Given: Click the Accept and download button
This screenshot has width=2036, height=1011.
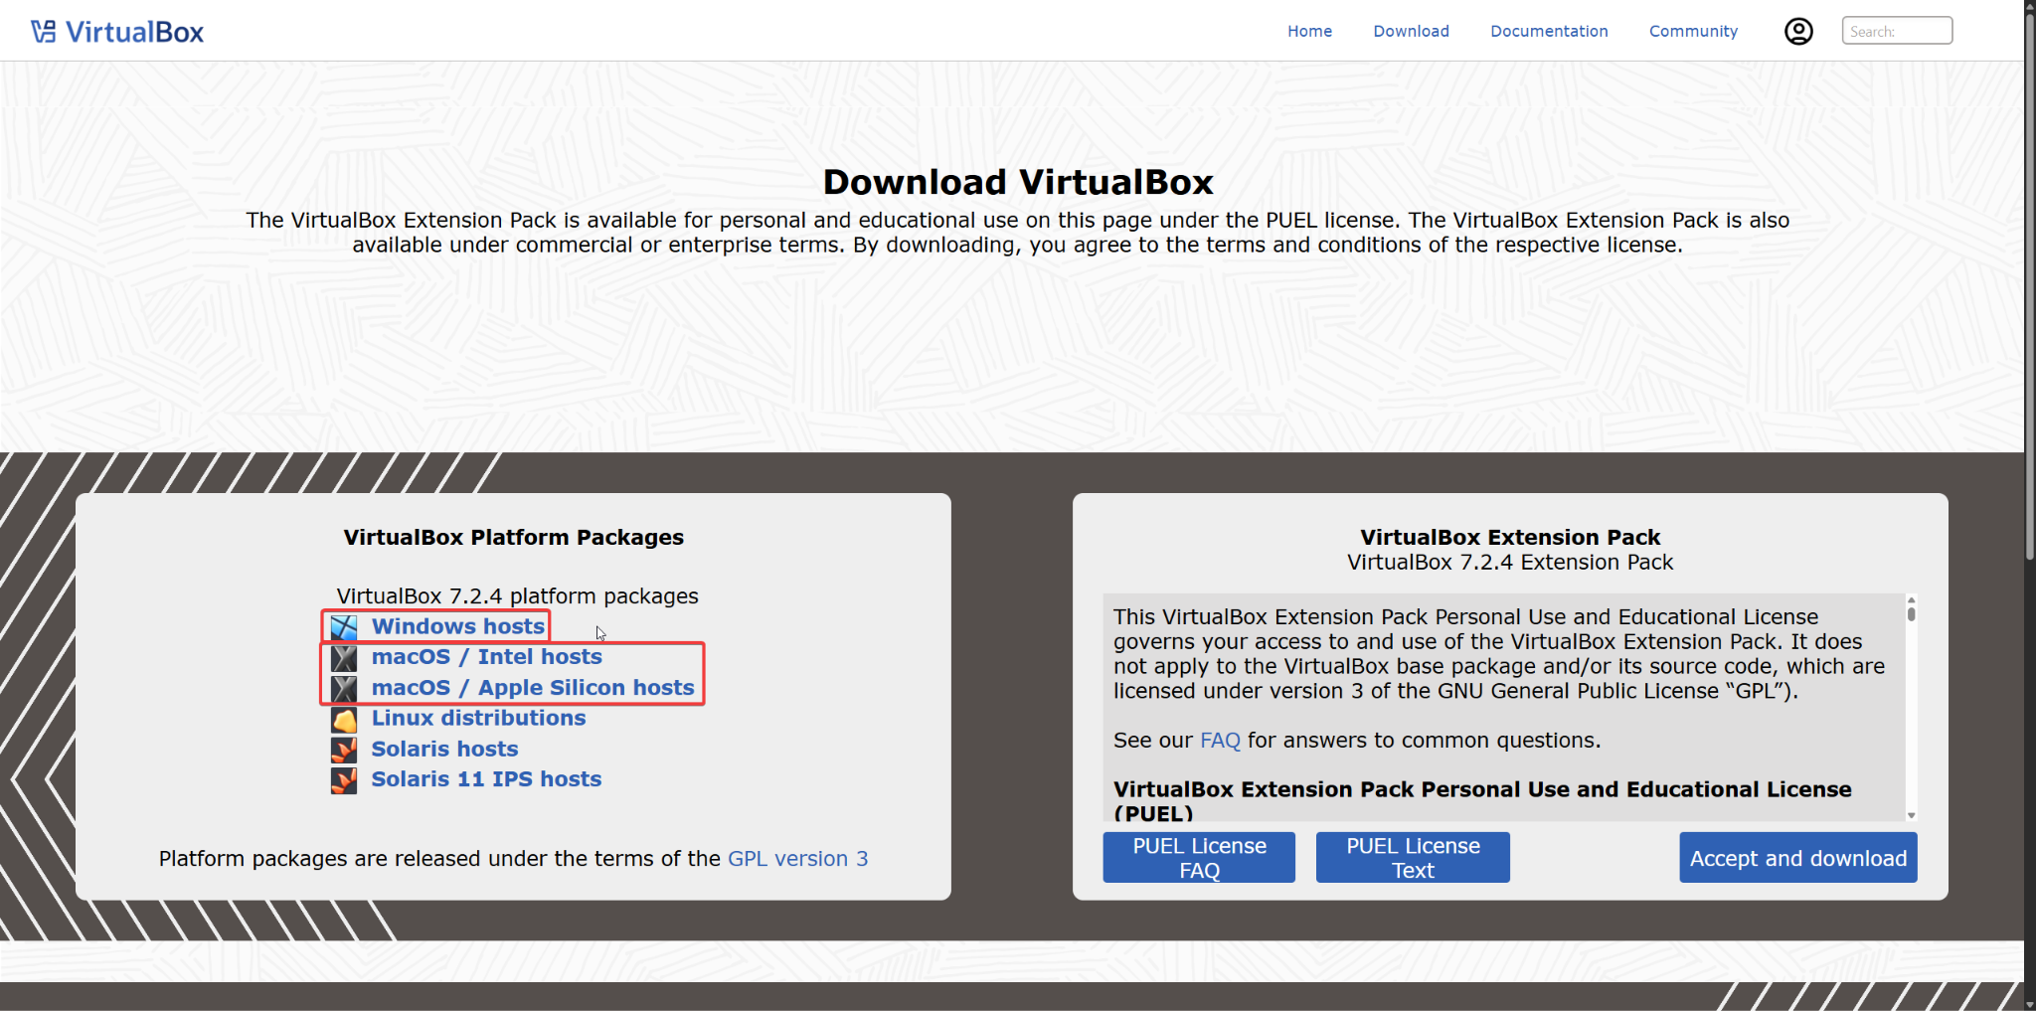Looking at the screenshot, I should (x=1797, y=857).
